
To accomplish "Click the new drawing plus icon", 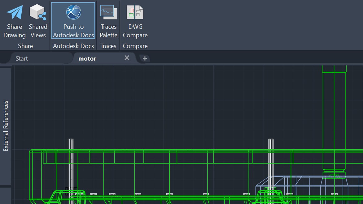I will (x=144, y=58).
